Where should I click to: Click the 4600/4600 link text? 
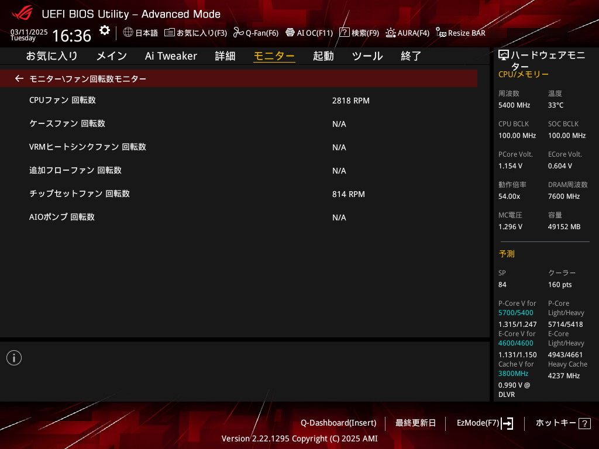[x=516, y=343]
